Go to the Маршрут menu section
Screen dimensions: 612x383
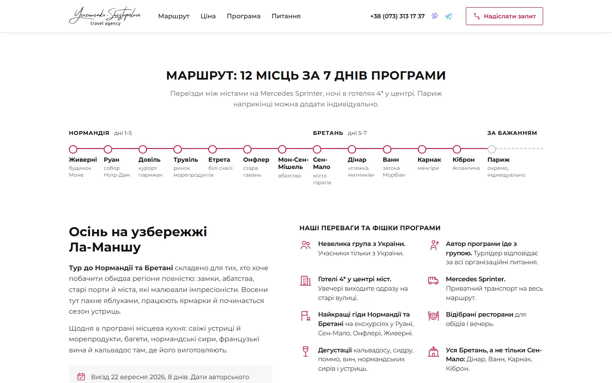tap(174, 16)
